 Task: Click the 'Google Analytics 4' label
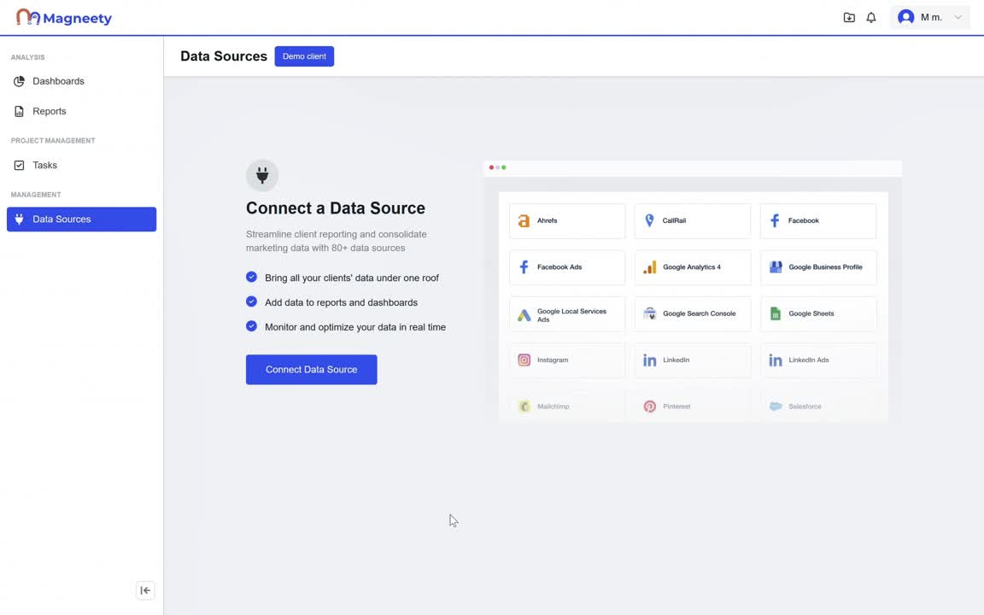click(x=692, y=267)
